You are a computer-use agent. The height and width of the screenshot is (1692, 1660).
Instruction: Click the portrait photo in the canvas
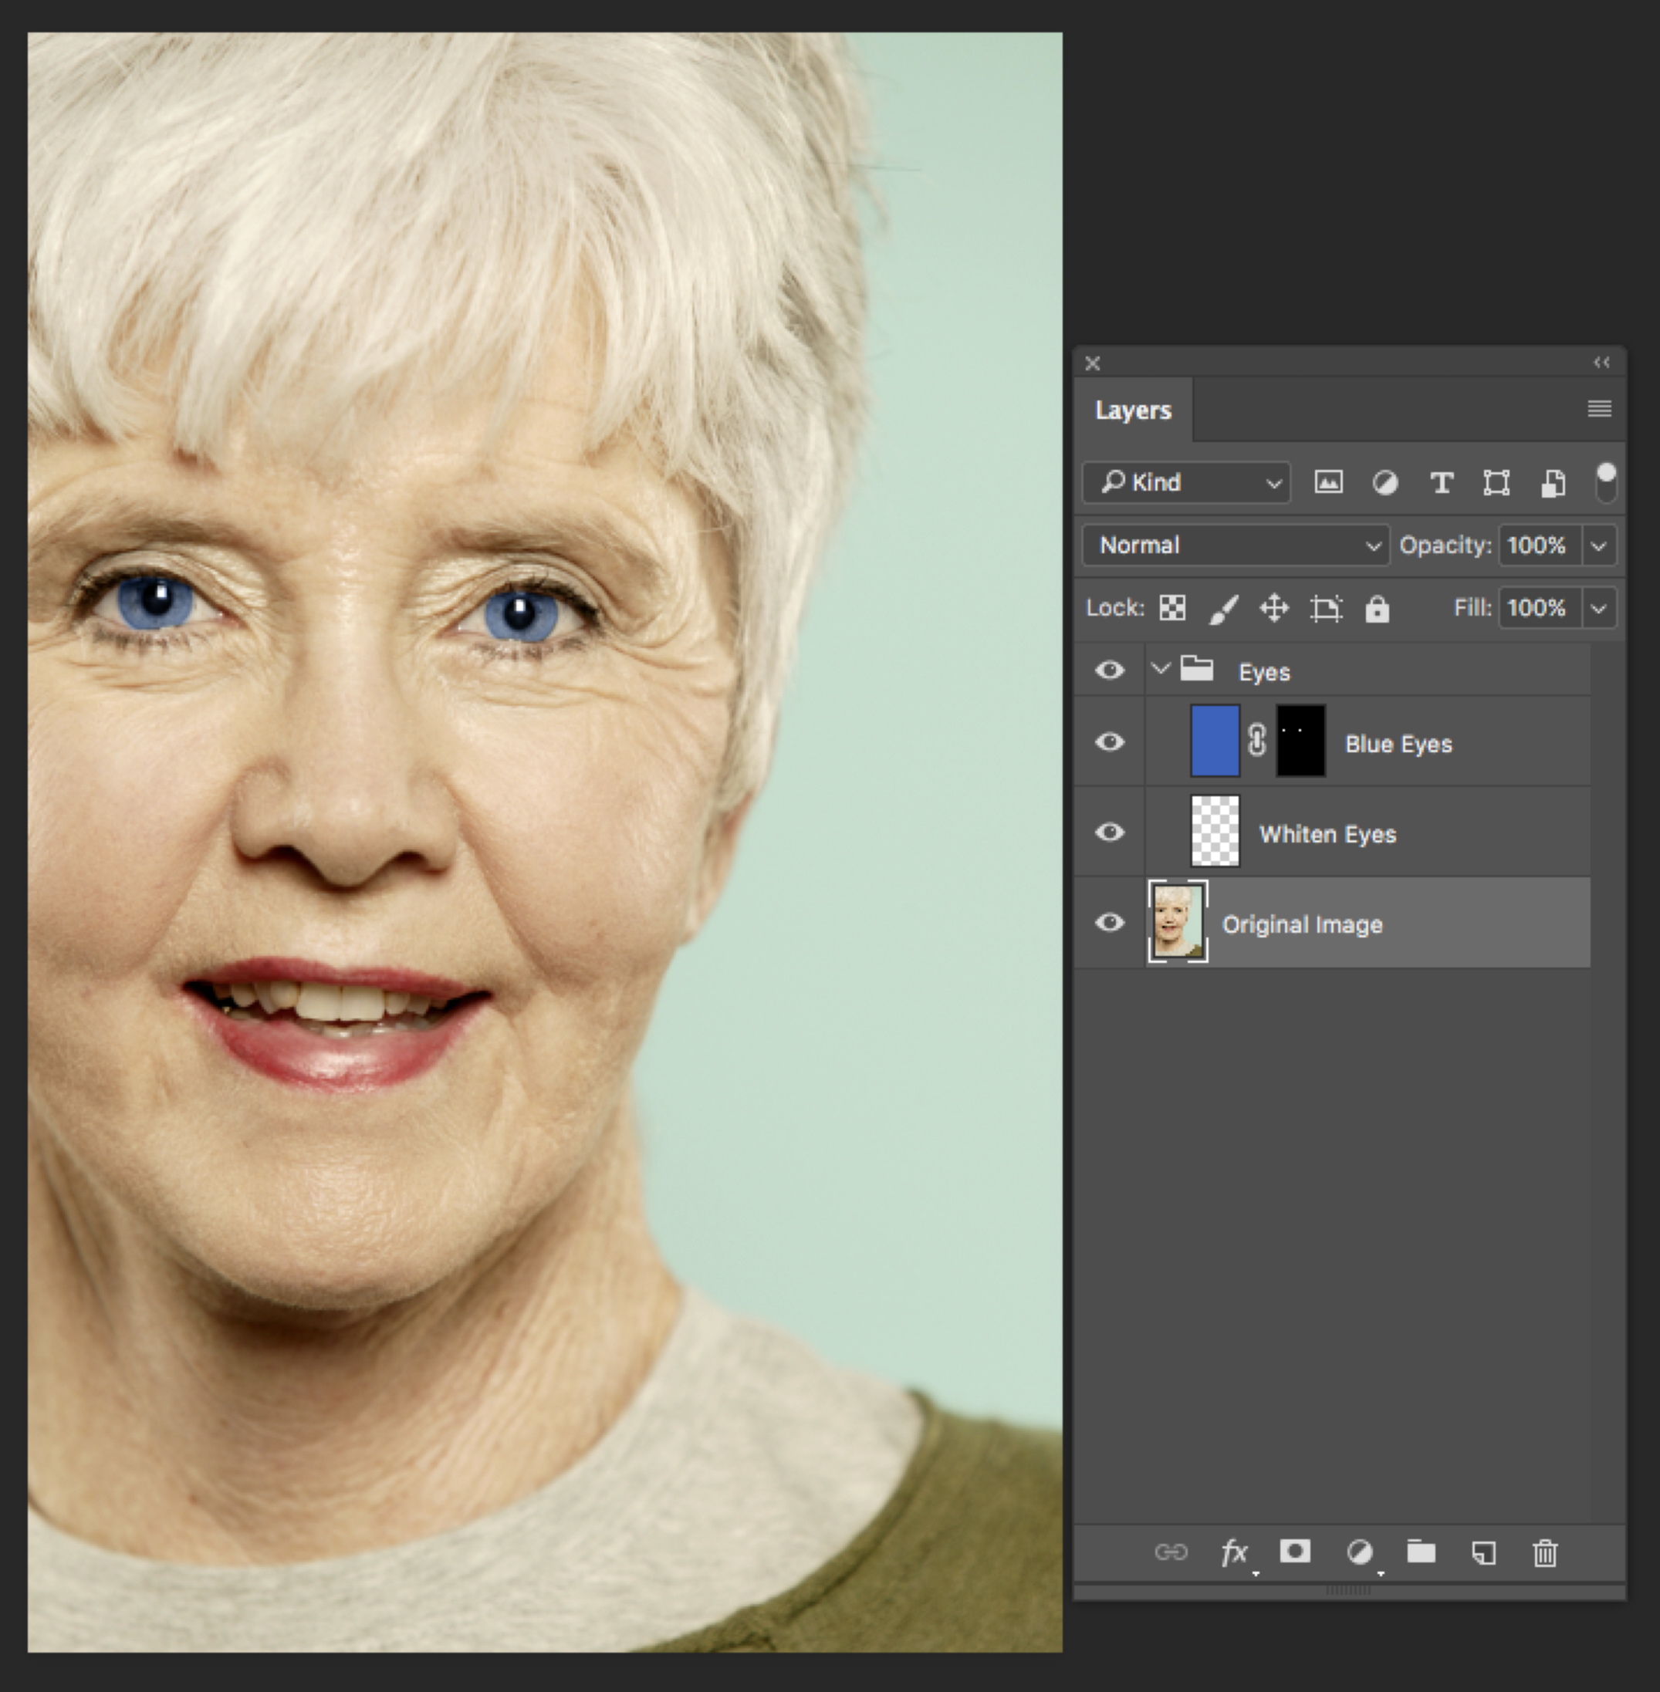click(x=545, y=842)
